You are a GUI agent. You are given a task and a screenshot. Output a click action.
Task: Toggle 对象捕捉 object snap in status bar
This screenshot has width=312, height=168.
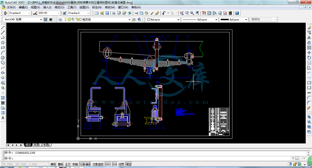click(x=85, y=164)
